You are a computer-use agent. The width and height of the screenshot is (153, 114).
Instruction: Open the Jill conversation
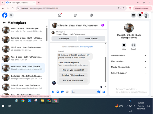tap(23, 49)
